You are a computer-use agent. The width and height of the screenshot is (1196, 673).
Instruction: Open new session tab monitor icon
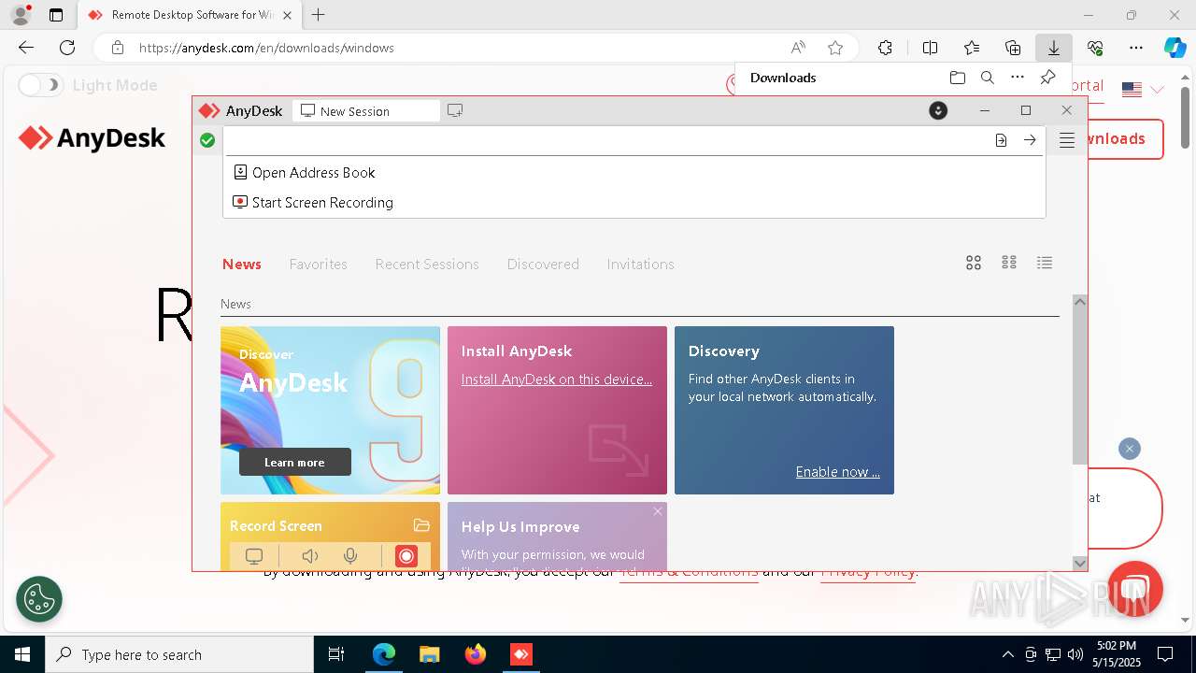click(x=455, y=110)
